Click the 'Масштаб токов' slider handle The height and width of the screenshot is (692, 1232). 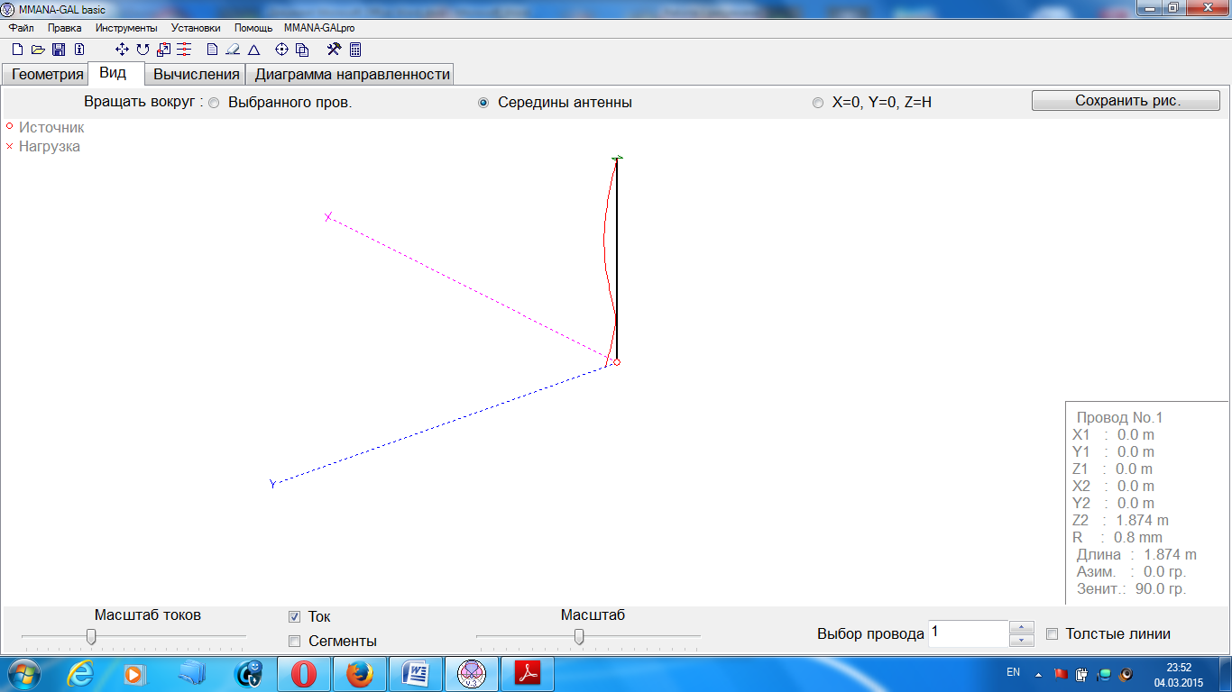[91, 637]
